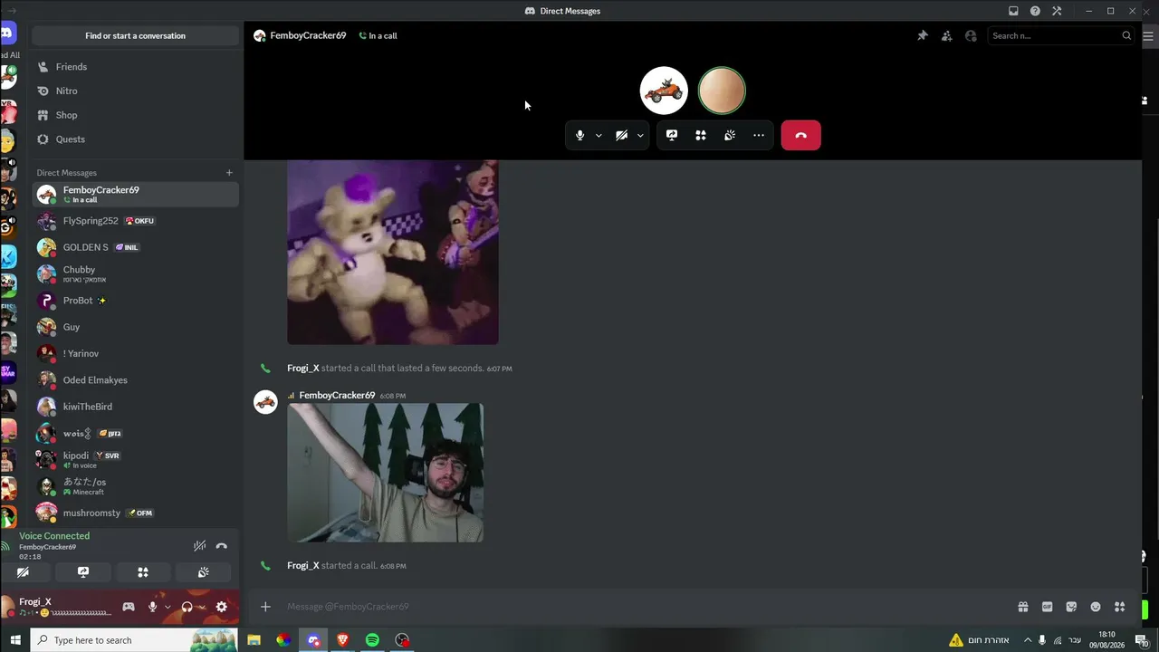The image size is (1159, 652).
Task: Show the user profile icon in header
Action: click(x=971, y=36)
